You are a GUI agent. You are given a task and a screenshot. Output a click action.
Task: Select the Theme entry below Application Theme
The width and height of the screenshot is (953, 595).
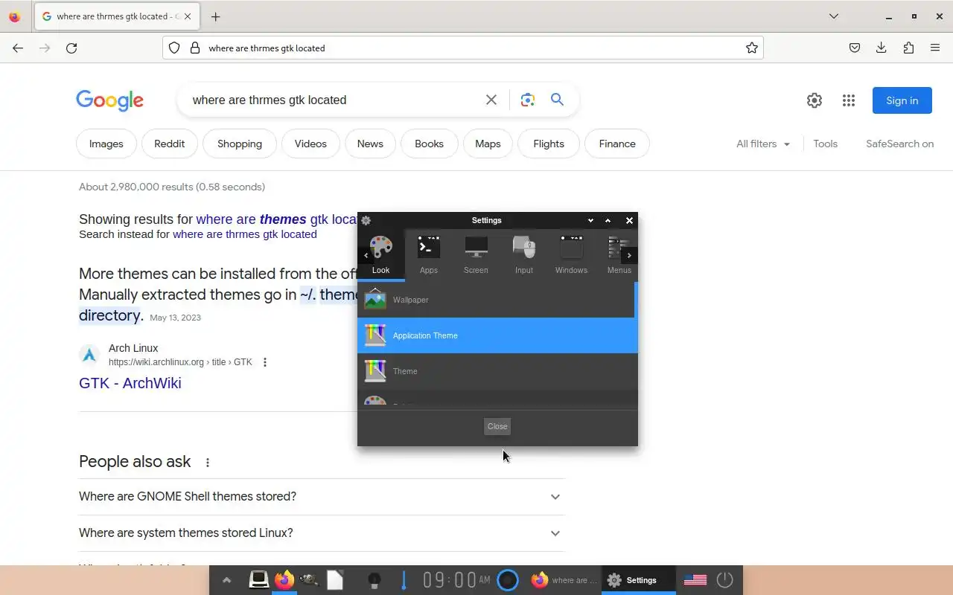pyautogui.click(x=497, y=371)
